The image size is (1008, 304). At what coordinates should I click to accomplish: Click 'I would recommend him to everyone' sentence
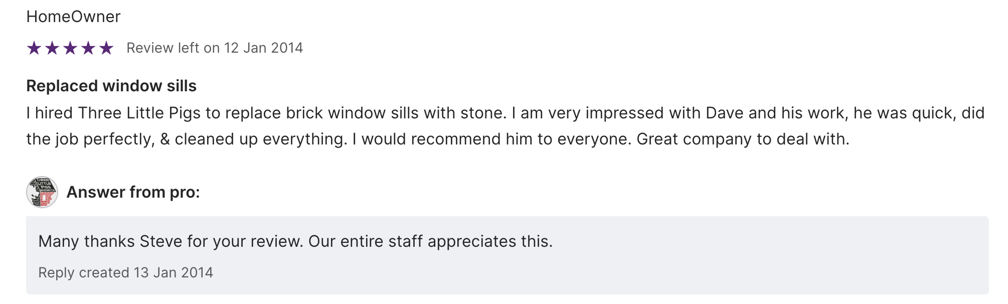[491, 139]
